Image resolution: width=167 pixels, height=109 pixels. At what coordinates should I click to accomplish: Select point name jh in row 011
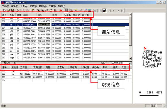tap(11, 51)
